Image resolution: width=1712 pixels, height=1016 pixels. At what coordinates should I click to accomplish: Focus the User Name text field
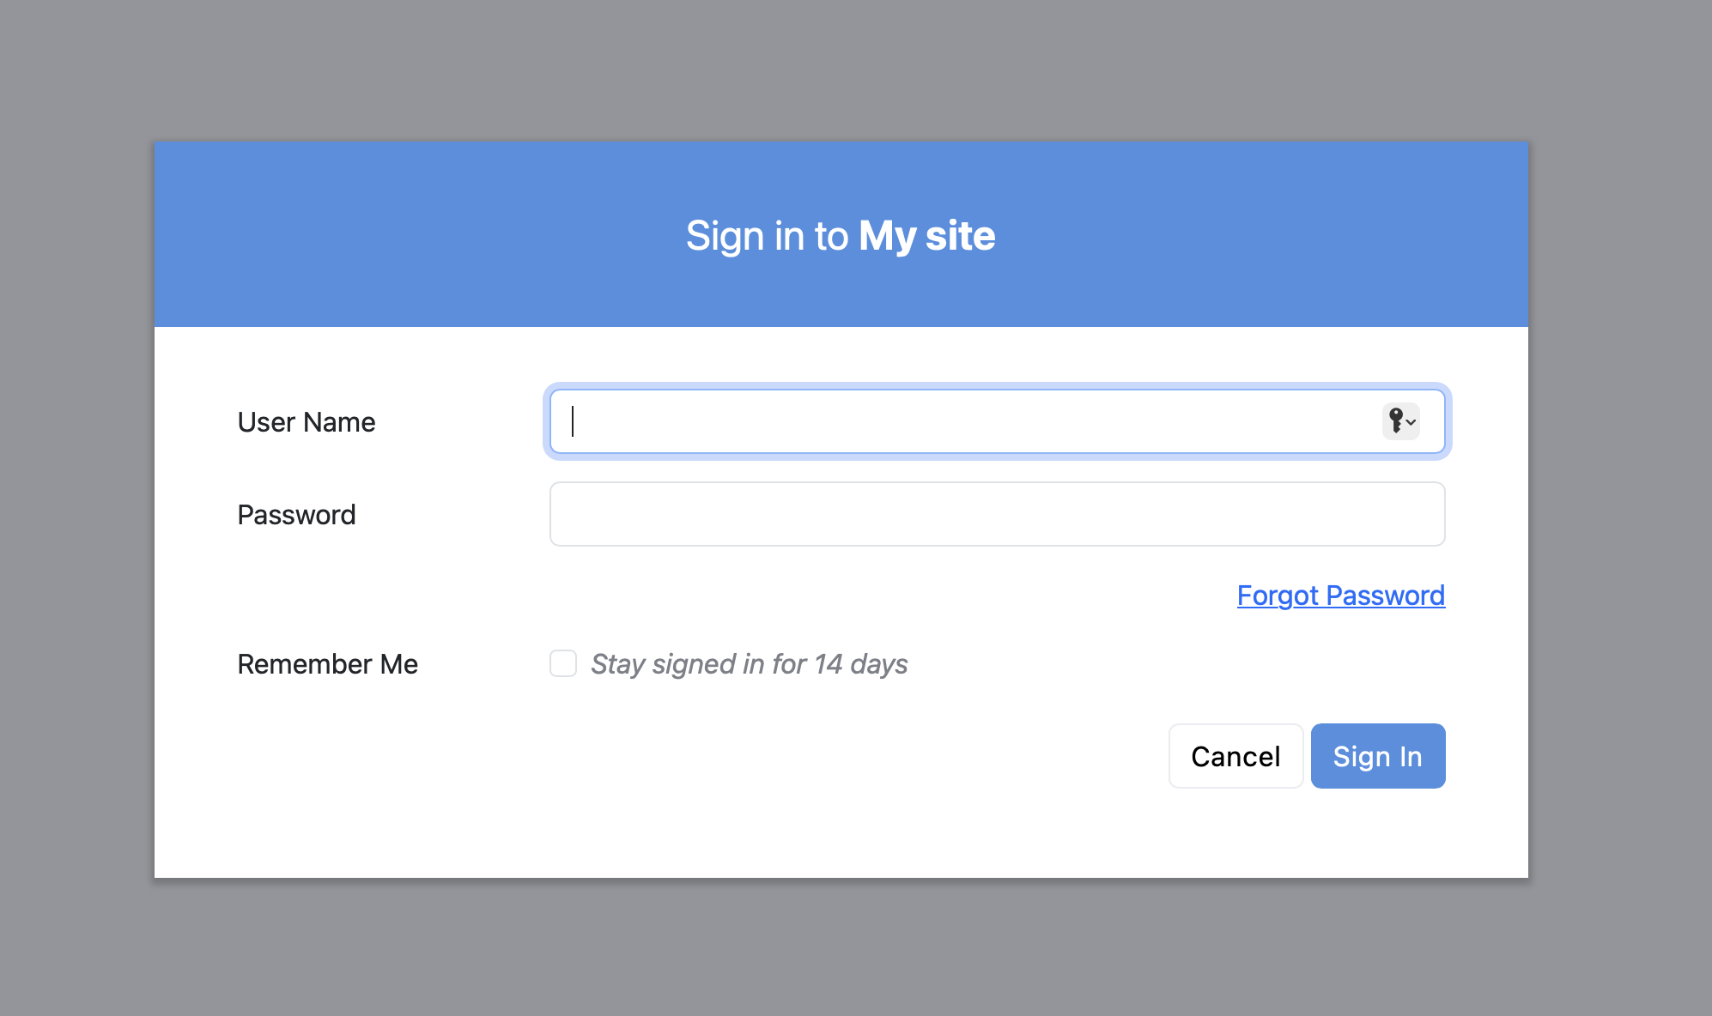click(997, 421)
